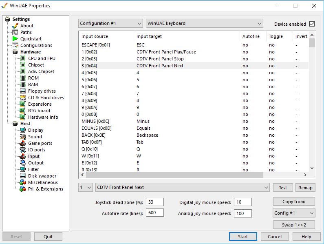Click the CPU and FPU chip icon
Viewport: 324px width, 244px height.
click(x=23, y=58)
